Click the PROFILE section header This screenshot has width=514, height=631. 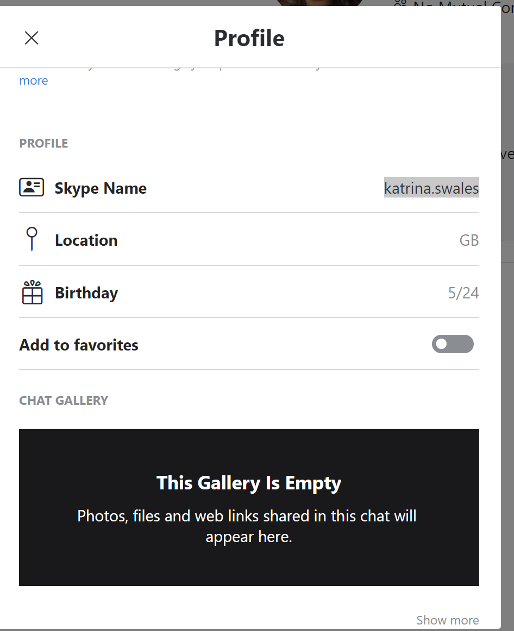43,143
